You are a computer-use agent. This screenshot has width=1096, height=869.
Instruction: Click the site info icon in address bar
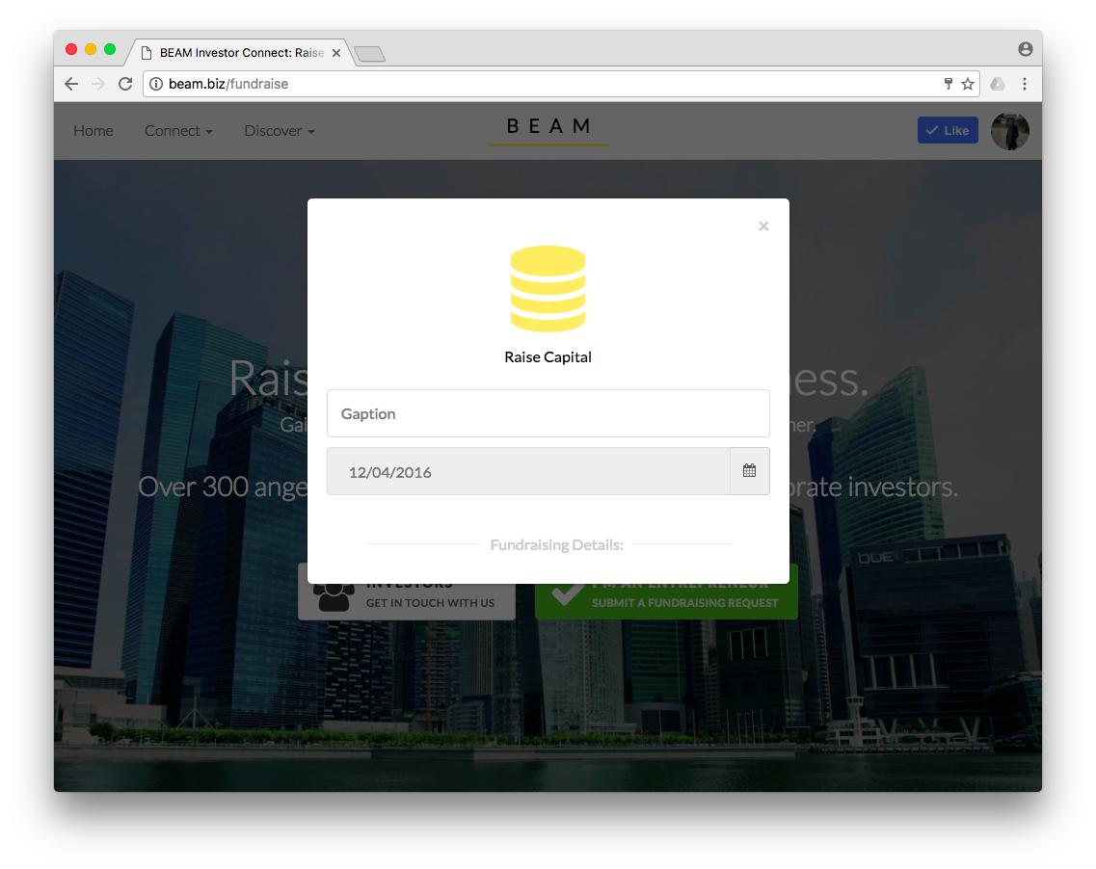click(x=156, y=84)
